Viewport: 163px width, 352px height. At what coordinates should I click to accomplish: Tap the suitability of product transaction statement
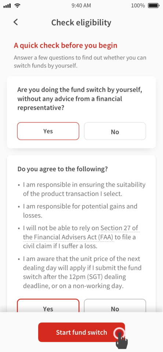coord(84,189)
